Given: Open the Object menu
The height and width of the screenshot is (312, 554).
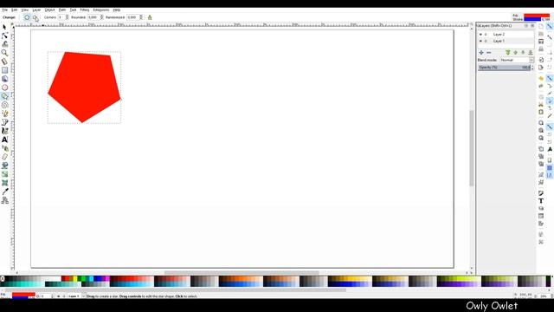Looking at the screenshot, I should (49, 10).
